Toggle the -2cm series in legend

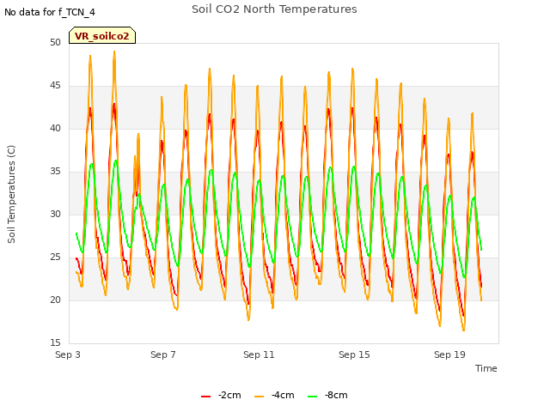click(x=221, y=395)
